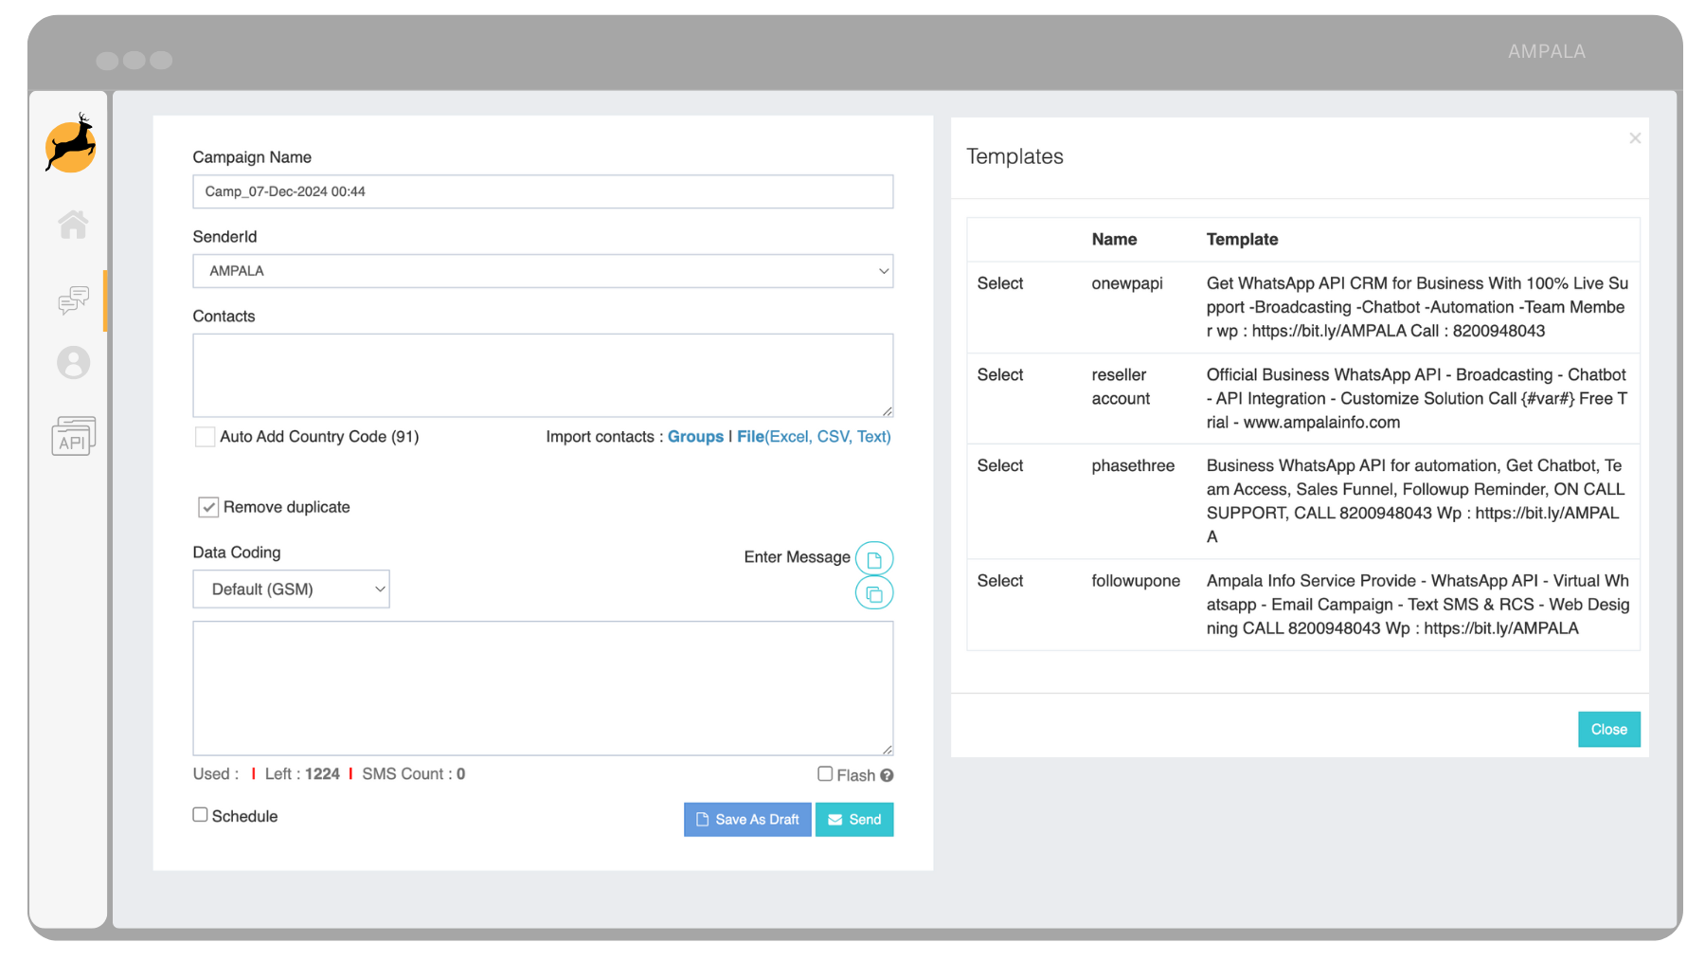The image size is (1705, 960).
Task: Import contacts from Groups link
Action: point(695,437)
